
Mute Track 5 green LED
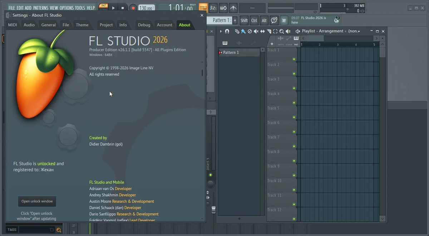pos(294,117)
